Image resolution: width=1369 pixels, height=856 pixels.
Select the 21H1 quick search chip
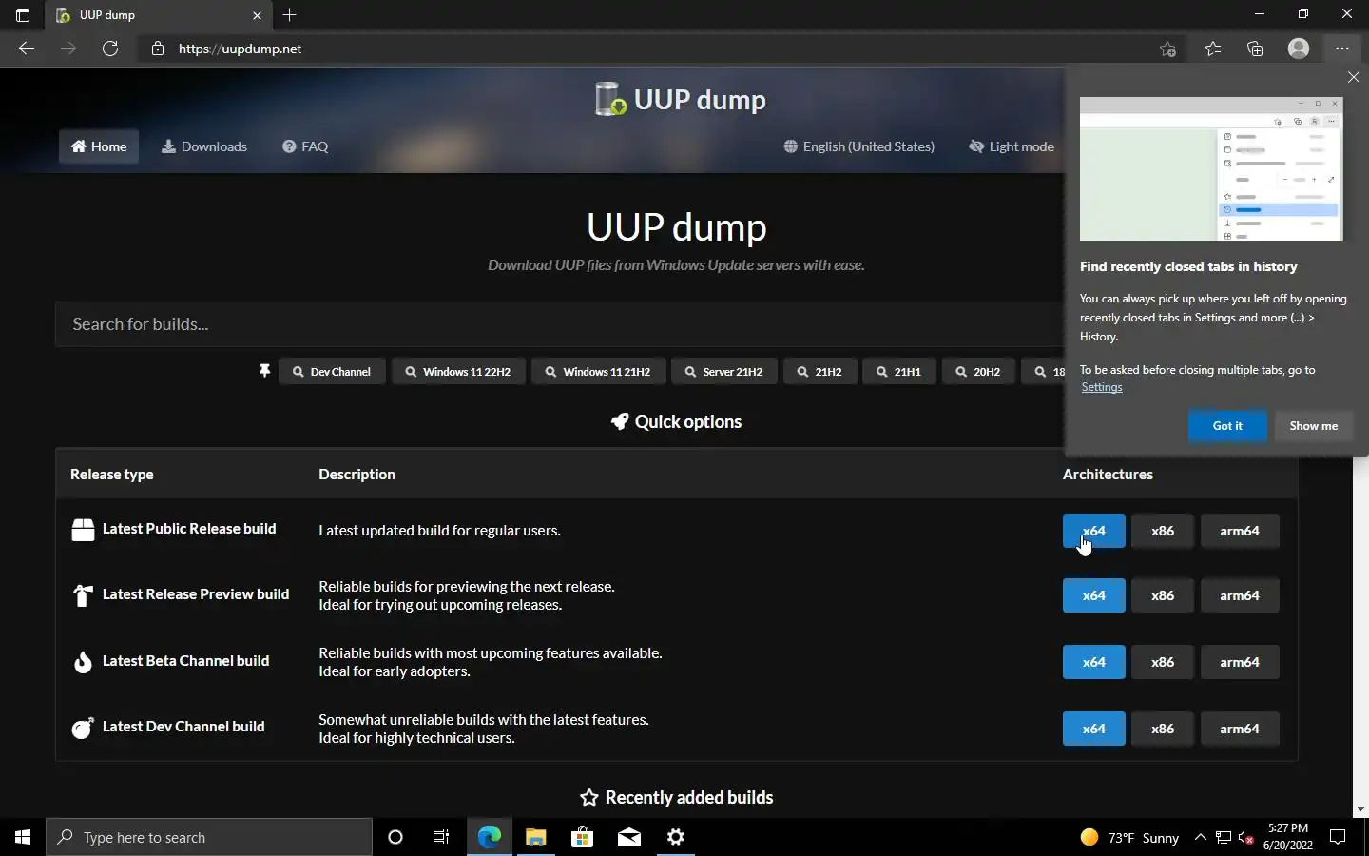click(898, 372)
